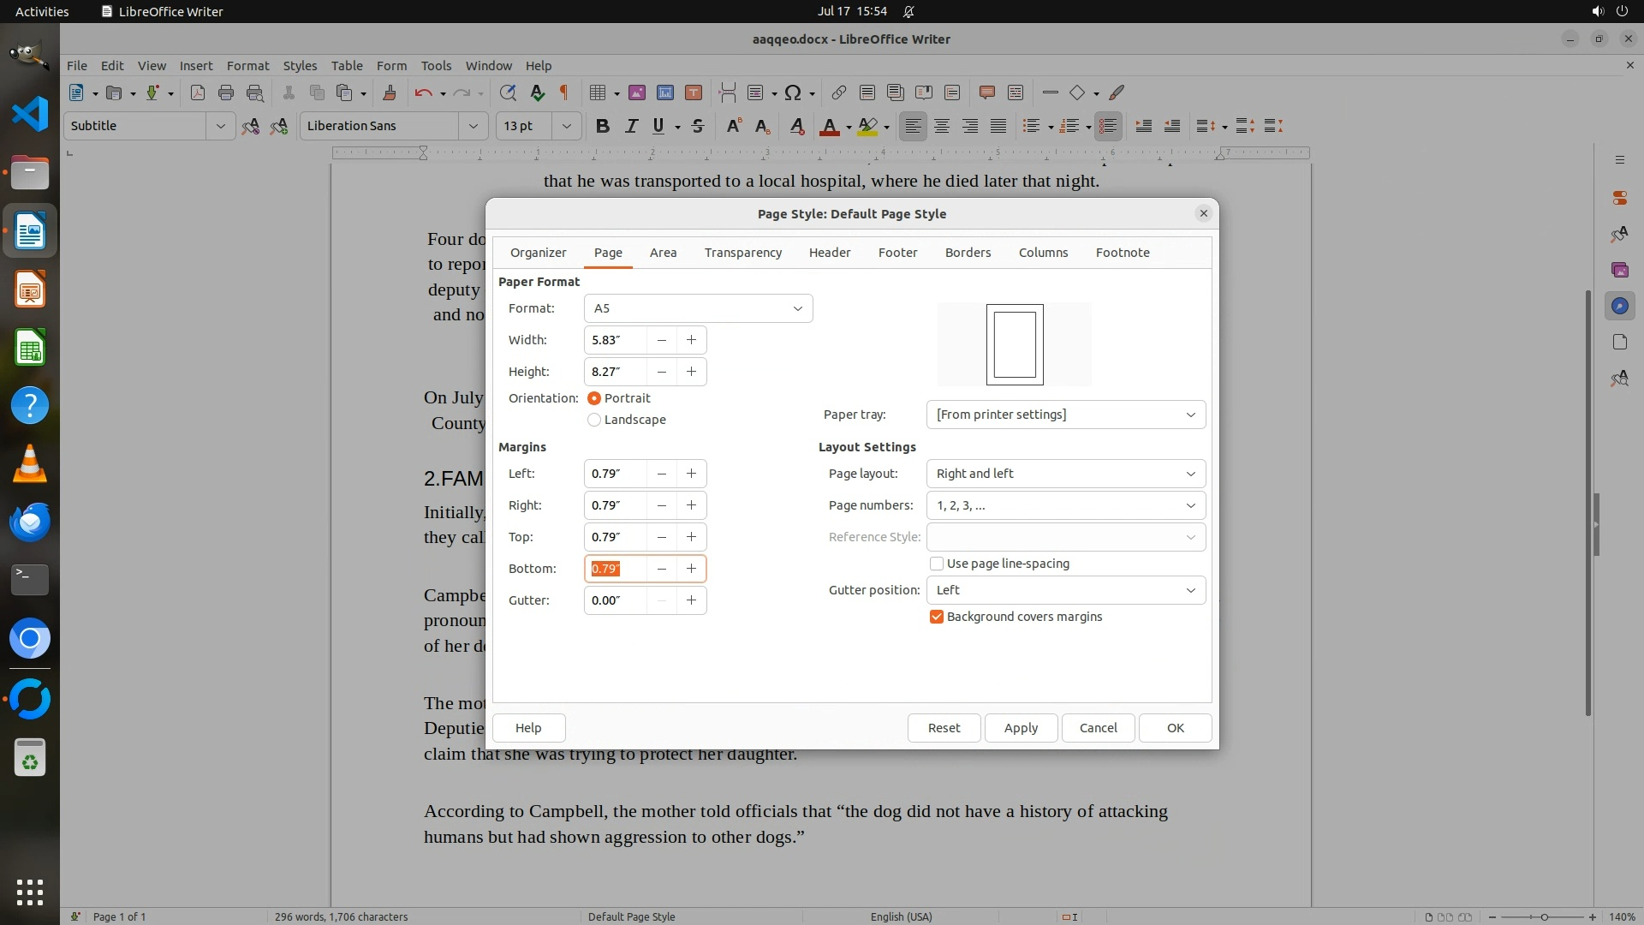Open the Styles menu
This screenshot has height=925, width=1644.
tap(300, 66)
